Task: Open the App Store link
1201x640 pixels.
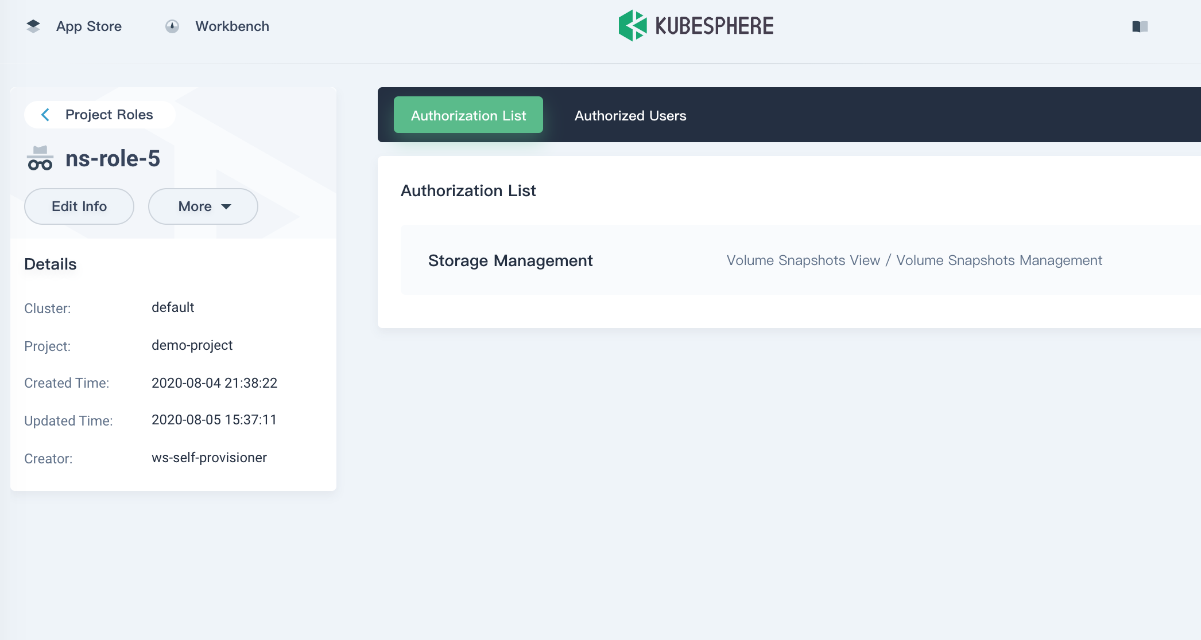Action: click(x=89, y=26)
